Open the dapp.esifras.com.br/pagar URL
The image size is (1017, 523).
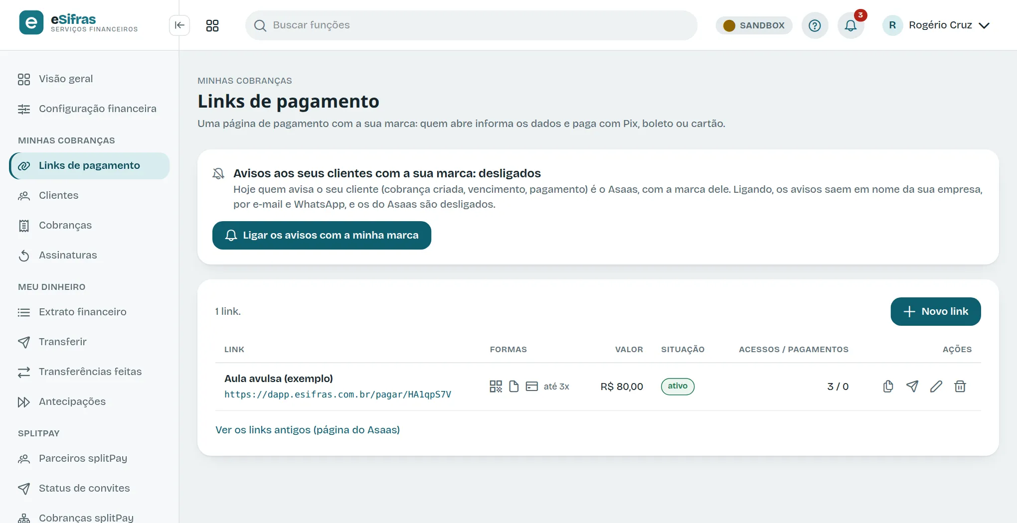pos(338,394)
